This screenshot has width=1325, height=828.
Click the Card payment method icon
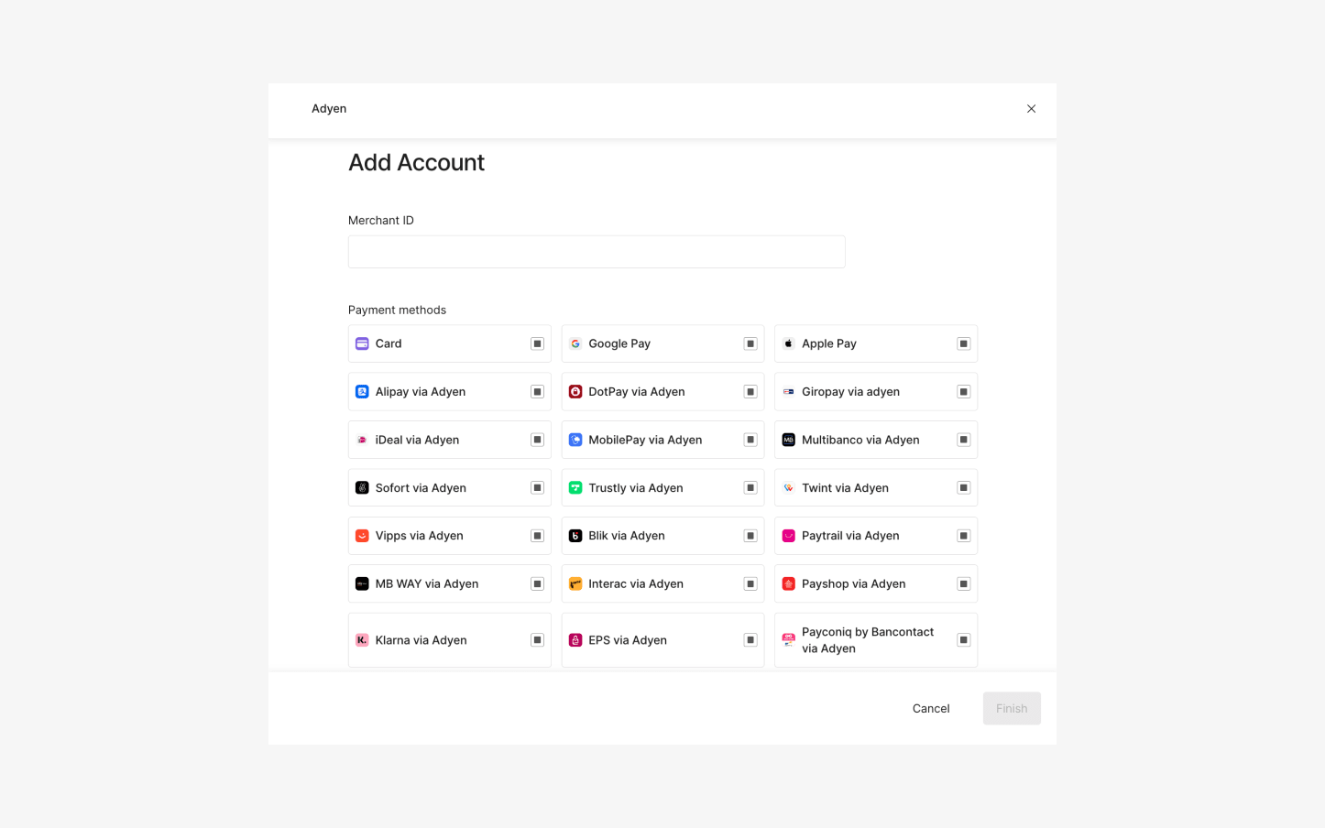(362, 343)
